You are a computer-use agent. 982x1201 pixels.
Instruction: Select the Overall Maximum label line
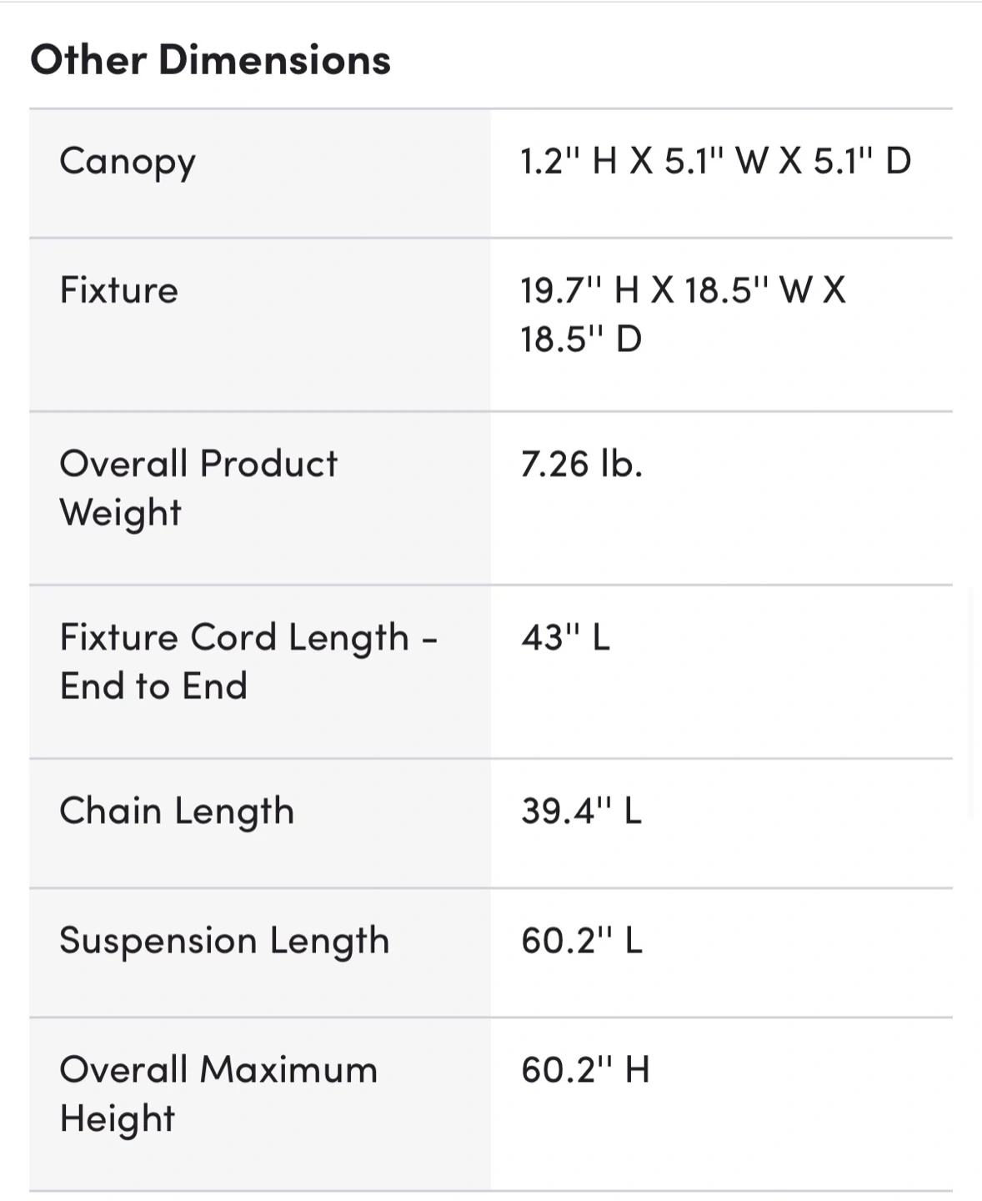point(218,1070)
